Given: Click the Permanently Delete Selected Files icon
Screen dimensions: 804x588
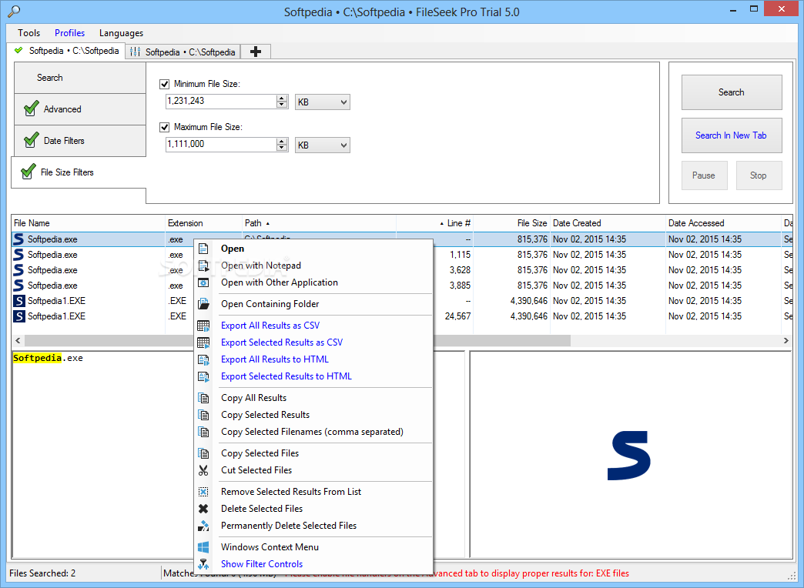Looking at the screenshot, I should pos(203,526).
